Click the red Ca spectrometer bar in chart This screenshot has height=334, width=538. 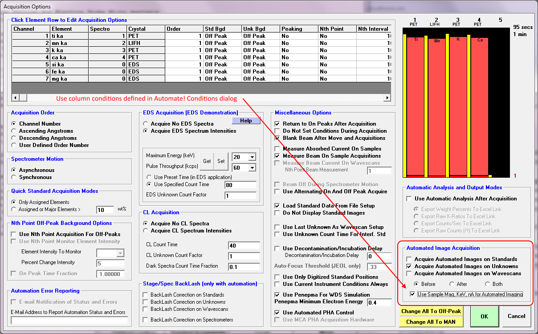click(x=480, y=107)
